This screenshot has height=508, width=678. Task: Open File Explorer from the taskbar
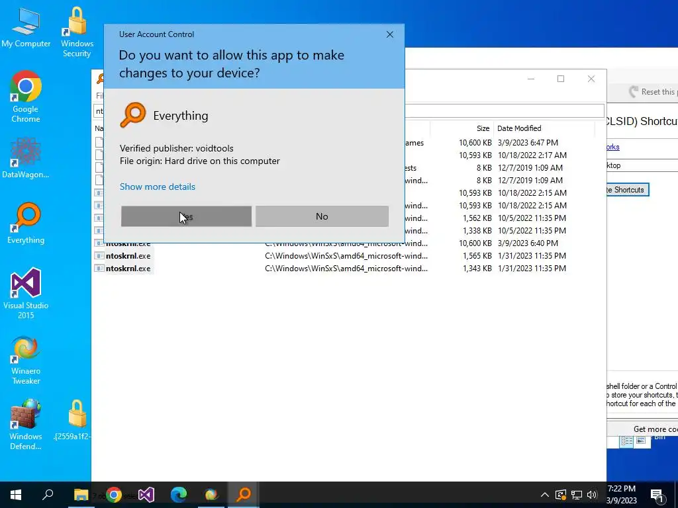click(x=81, y=495)
